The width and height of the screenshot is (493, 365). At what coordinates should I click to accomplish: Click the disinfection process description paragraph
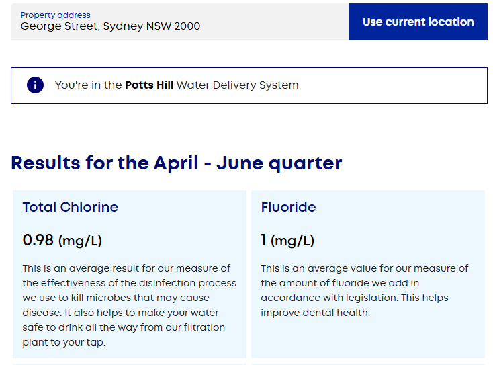pos(128,305)
